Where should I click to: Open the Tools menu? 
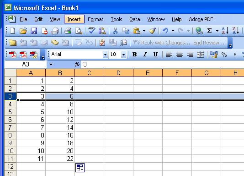117,19
